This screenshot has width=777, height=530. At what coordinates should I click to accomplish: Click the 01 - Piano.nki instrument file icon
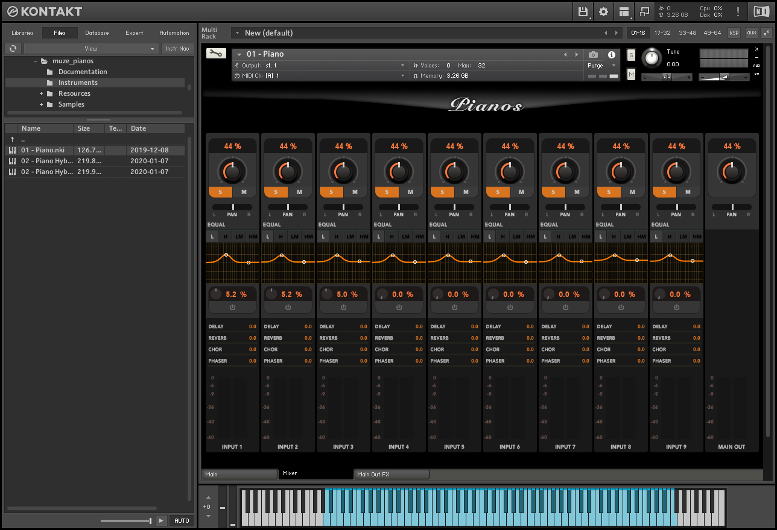click(x=12, y=150)
